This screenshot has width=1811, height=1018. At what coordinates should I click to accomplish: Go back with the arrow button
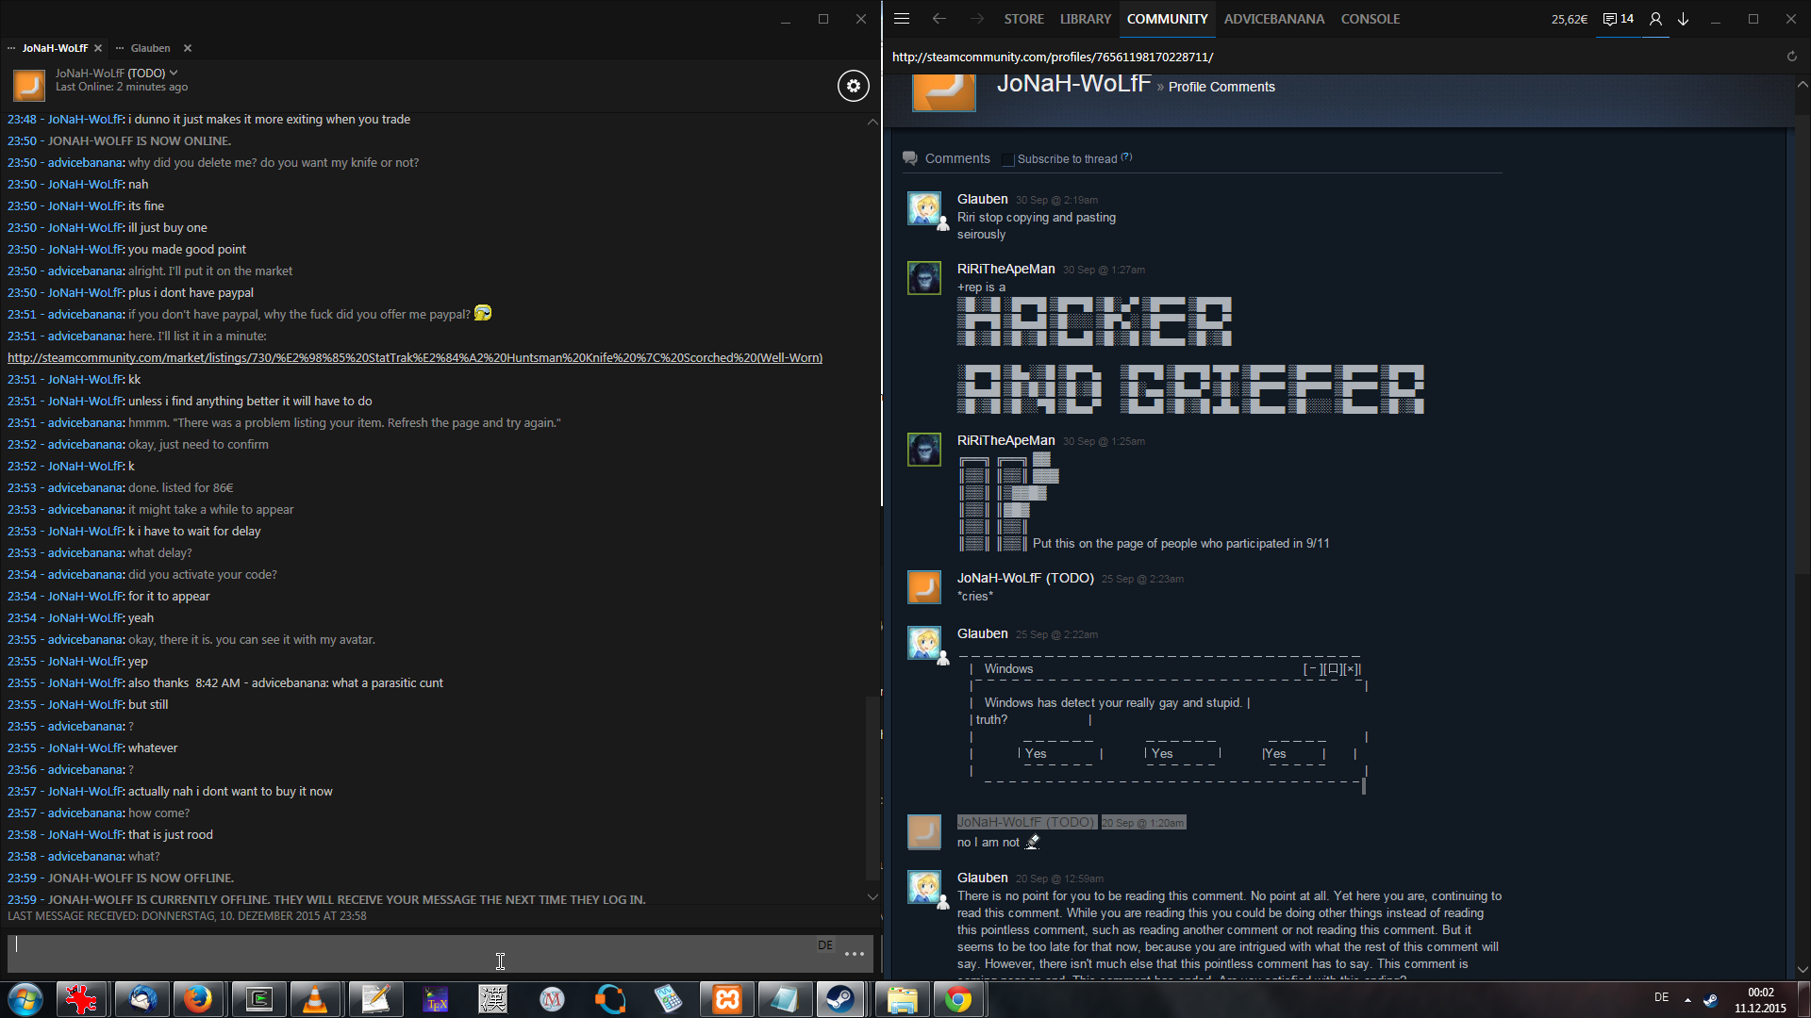(x=939, y=19)
